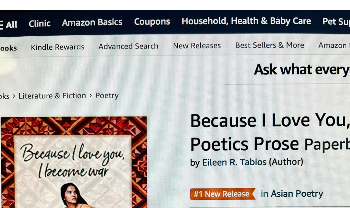
Task: Click the Literature & Fiction breadcrumb
Action: point(52,96)
